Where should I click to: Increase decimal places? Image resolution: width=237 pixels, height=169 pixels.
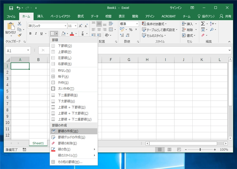[122, 35]
